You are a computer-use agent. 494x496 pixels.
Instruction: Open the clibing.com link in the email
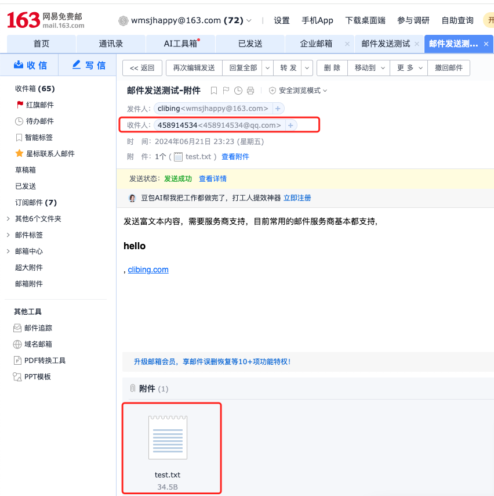tap(148, 269)
